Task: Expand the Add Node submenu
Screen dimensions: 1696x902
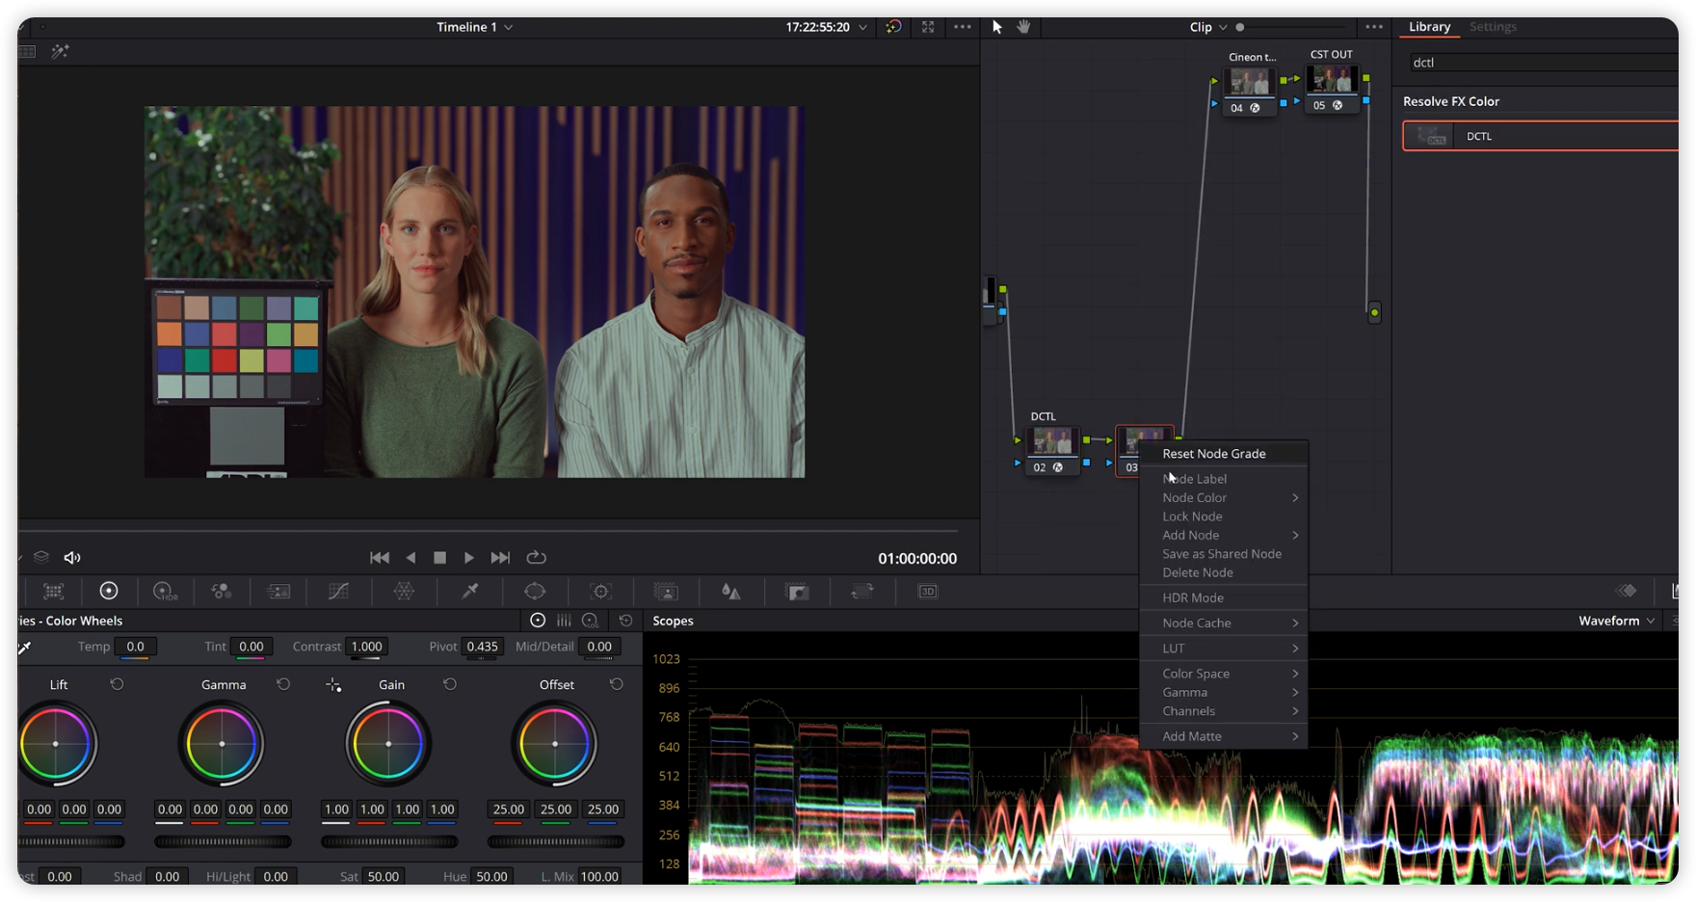Action: [x=1223, y=535]
